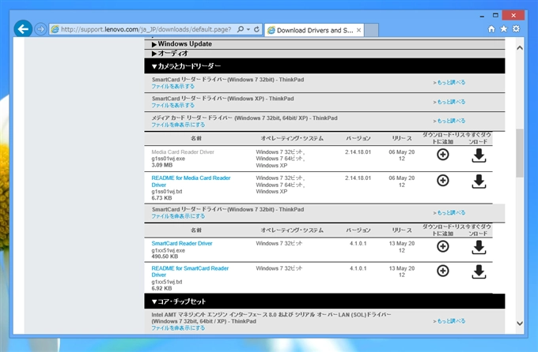The width and height of the screenshot is (538, 352).
Task: Open README for SmartCard Reader Driver link
Action: click(190, 271)
